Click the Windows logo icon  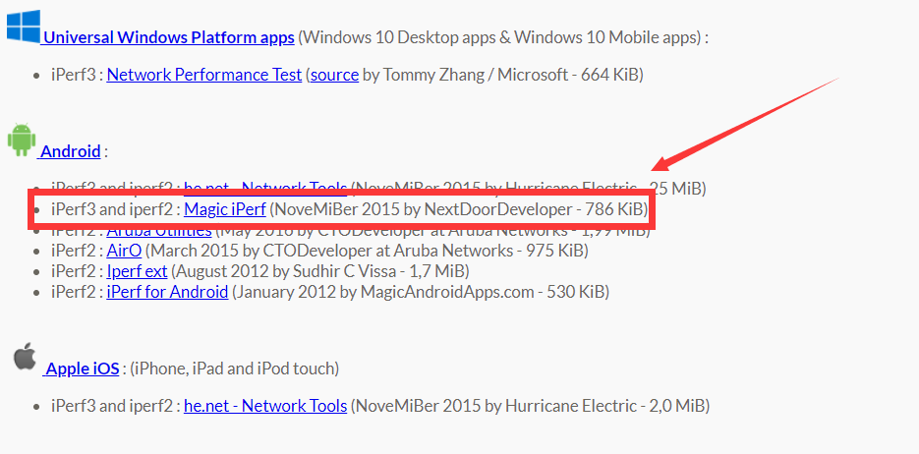click(x=23, y=25)
